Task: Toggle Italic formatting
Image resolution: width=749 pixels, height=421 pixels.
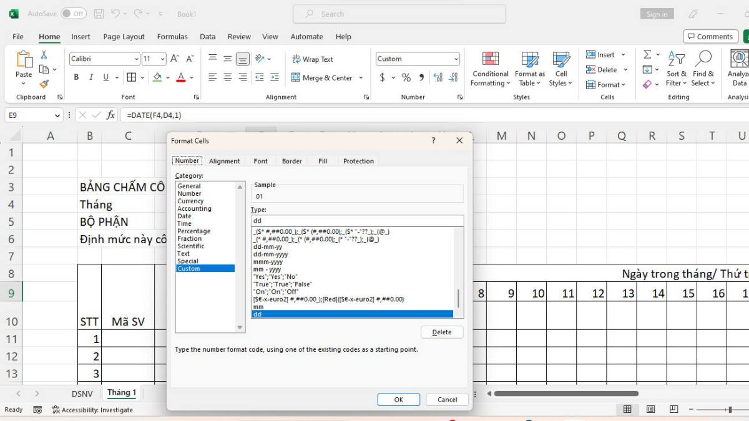Action: (x=91, y=77)
